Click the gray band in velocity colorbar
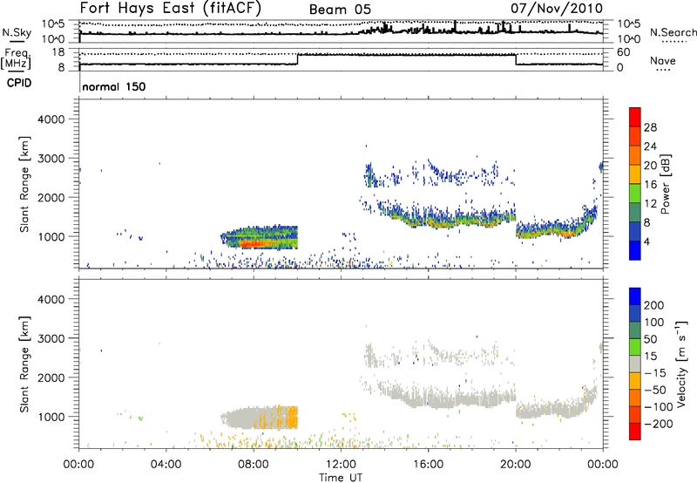697x483 pixels. pos(635,364)
